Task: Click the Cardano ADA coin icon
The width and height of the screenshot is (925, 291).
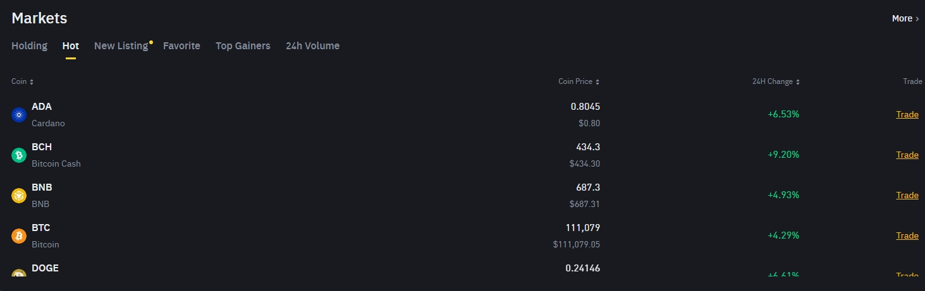Action: [19, 115]
